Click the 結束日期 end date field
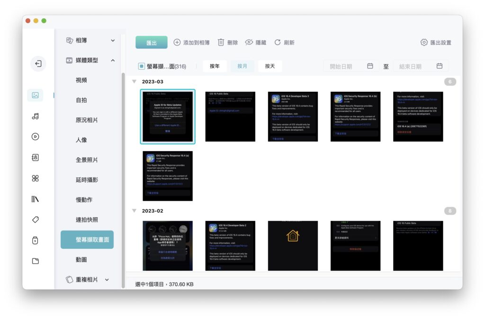This screenshot has height=319, width=485. click(421, 66)
